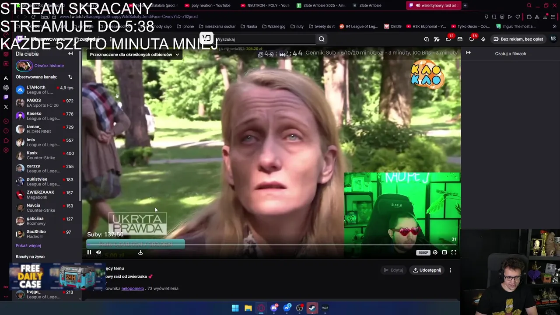Open the Twitch inbox envelope icon

click(x=460, y=39)
